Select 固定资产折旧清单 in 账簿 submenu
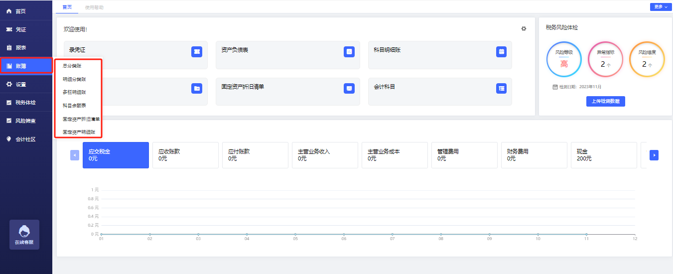673x274 pixels. (x=81, y=119)
